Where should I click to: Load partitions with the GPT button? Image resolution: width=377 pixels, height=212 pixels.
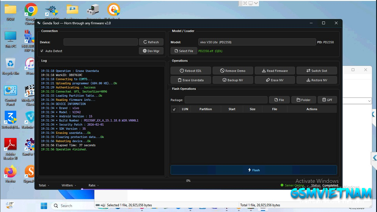tap(327, 100)
